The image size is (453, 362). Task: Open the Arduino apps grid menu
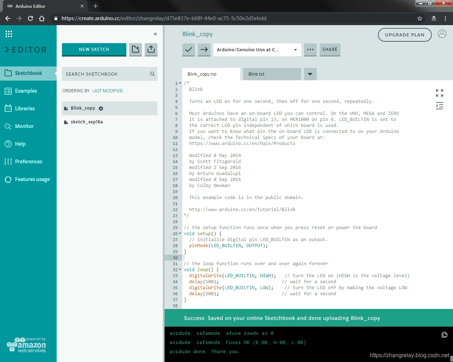(9, 34)
